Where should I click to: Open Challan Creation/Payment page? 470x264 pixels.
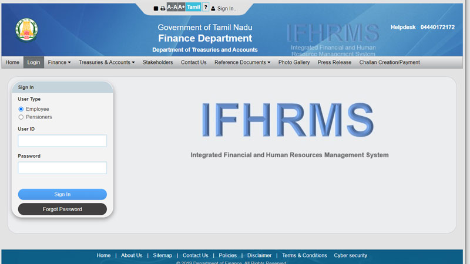point(390,62)
